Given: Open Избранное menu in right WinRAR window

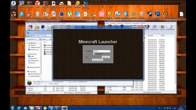Looking at the screenshot, I should [127, 23].
